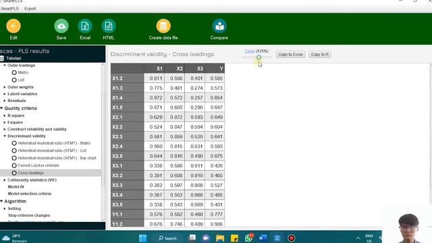Click the Zoom link
The width and height of the screenshot is (432, 243).
(x=250, y=51)
